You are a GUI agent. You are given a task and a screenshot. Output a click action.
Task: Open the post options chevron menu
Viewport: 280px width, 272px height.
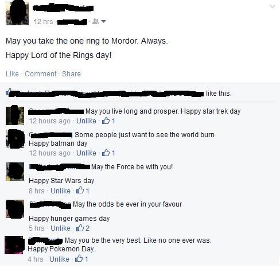click(x=273, y=7)
